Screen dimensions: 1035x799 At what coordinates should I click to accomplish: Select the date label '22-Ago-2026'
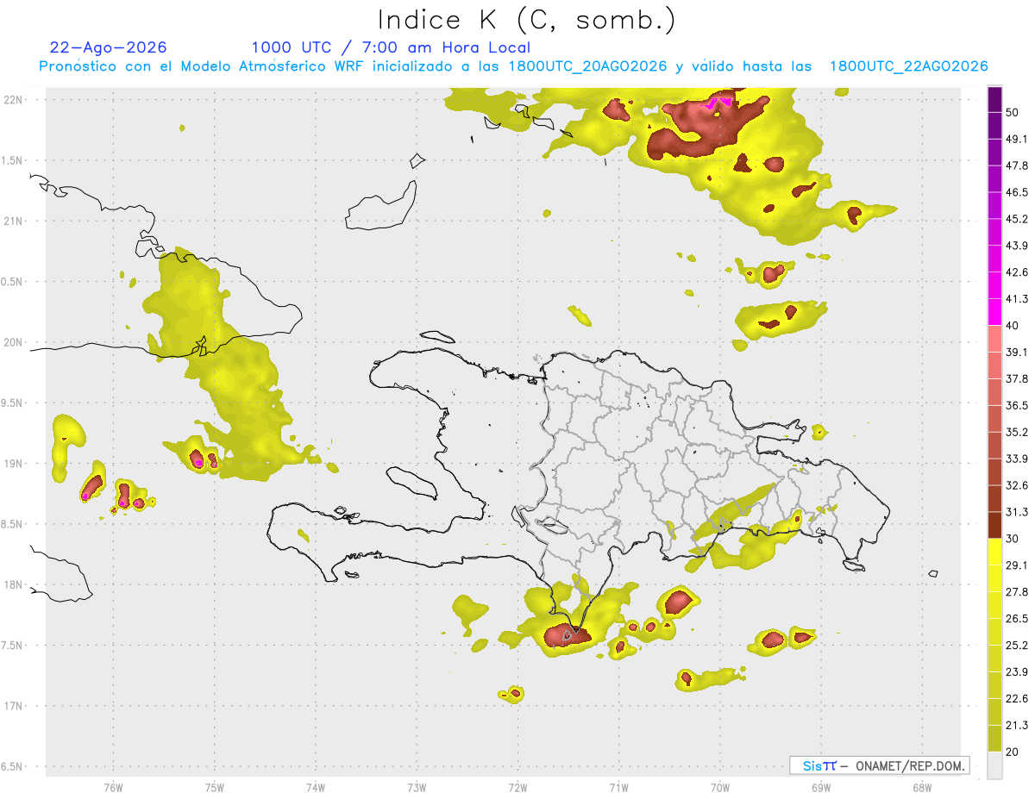coord(109,47)
